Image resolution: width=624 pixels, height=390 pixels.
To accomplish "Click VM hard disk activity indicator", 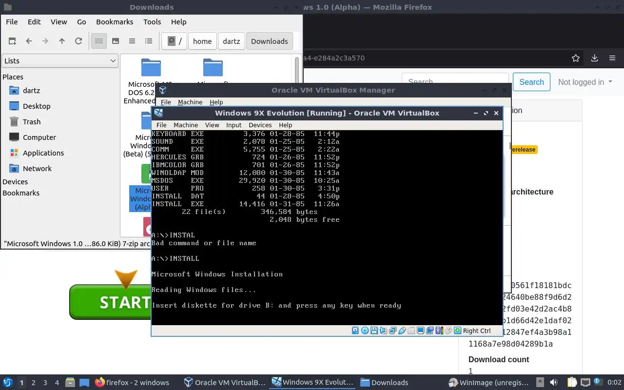I will (355, 331).
